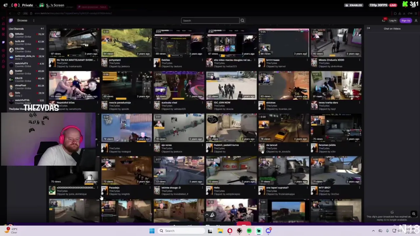This screenshot has height=236, width=420.
Task: Open Windows Start menu
Action: click(x=152, y=231)
